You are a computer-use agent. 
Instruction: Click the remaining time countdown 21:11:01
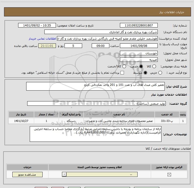pos(47,46)
